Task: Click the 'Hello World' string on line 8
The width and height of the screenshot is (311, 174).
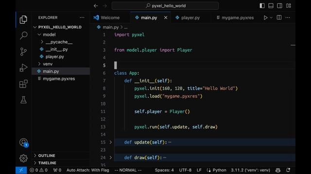Action: [219, 88]
